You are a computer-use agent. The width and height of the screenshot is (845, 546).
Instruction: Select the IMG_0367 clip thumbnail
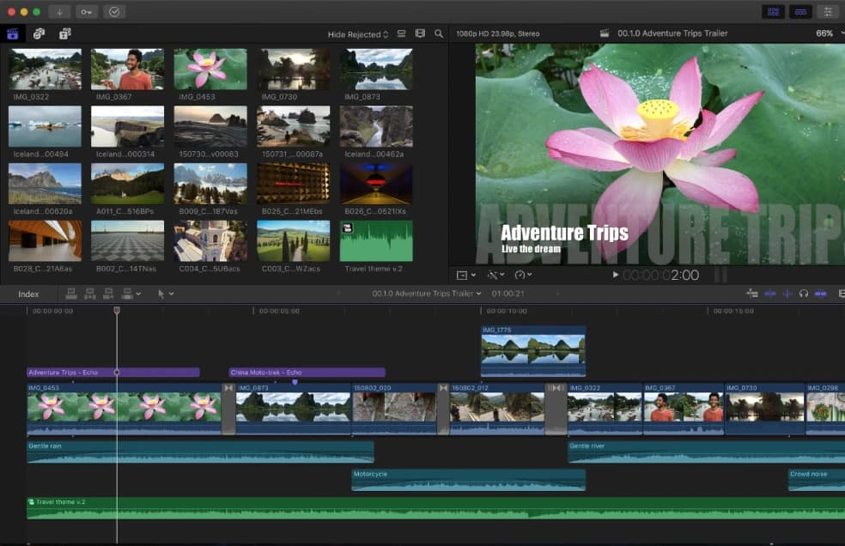pyautogui.click(x=127, y=69)
